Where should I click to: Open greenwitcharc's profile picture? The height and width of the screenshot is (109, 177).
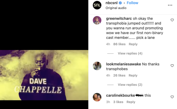(x=97, y=20)
